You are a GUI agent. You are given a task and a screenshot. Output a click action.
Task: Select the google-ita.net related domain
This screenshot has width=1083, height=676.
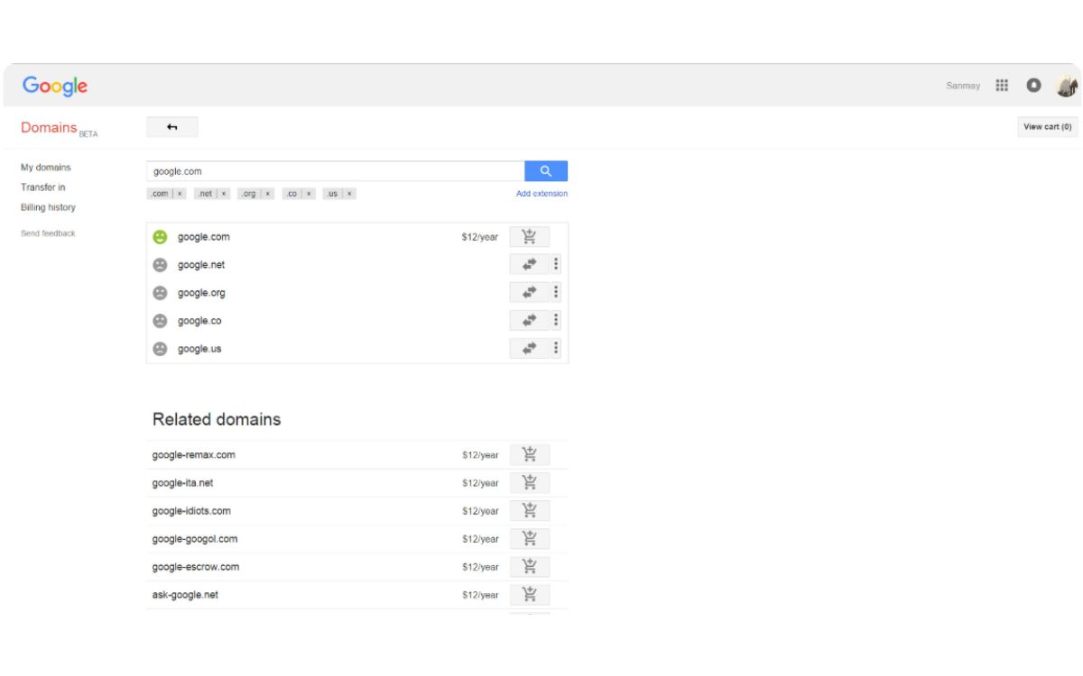point(183,483)
